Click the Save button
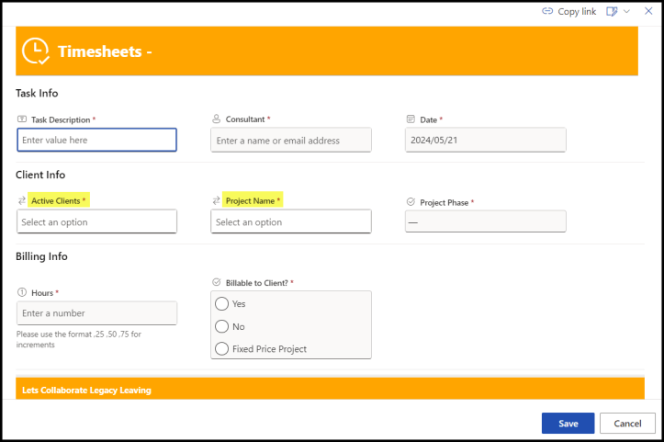The width and height of the screenshot is (664, 442). click(568, 423)
